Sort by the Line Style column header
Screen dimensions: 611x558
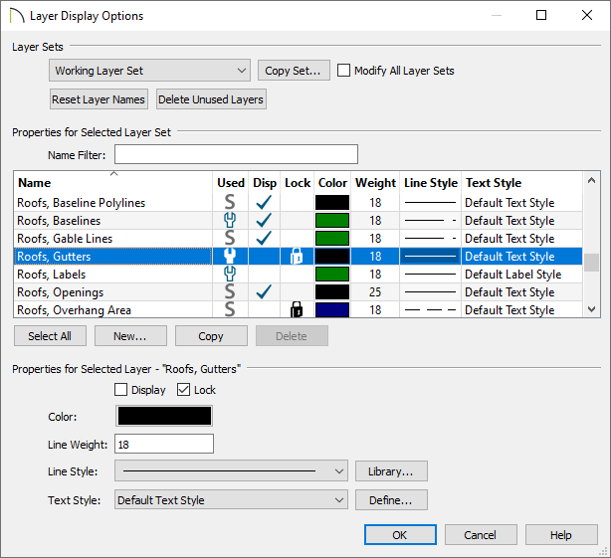click(431, 183)
